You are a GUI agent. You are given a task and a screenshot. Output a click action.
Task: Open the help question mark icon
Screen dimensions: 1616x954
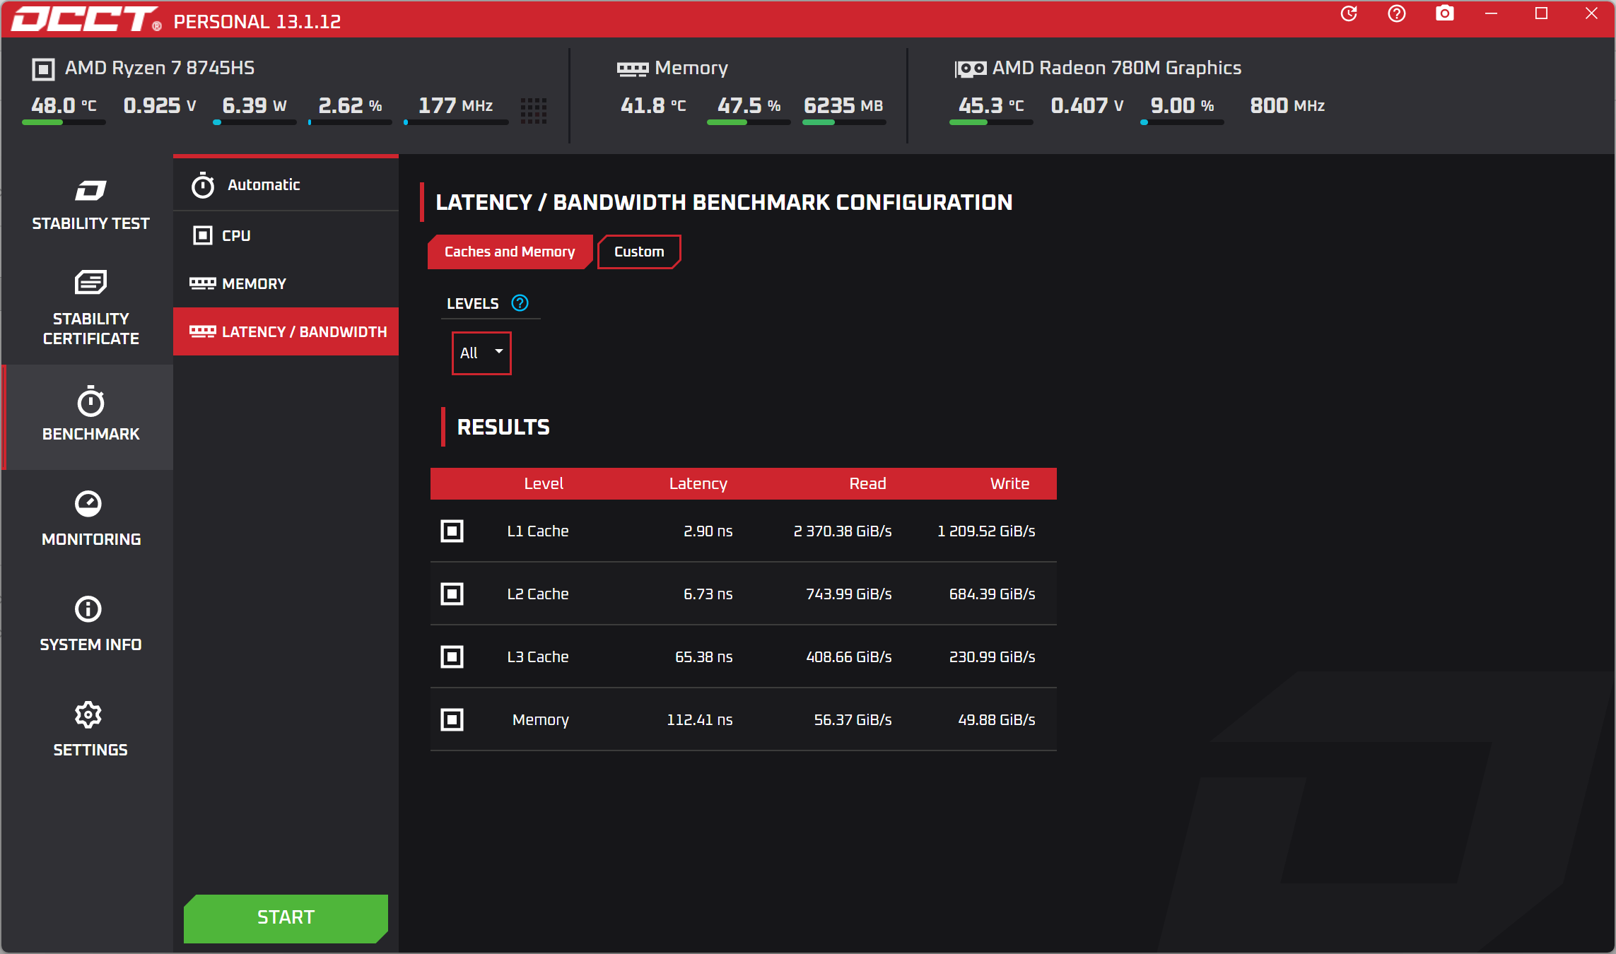tap(1396, 14)
